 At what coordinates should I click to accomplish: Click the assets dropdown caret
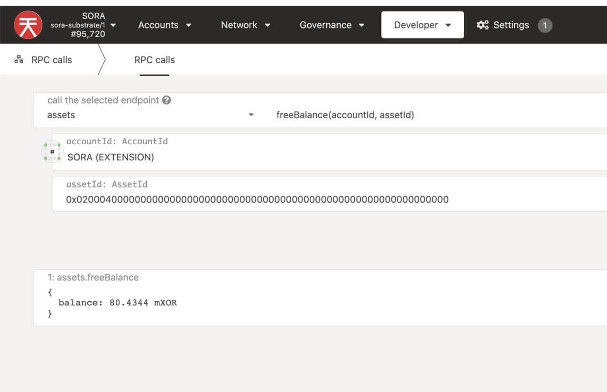(x=251, y=115)
